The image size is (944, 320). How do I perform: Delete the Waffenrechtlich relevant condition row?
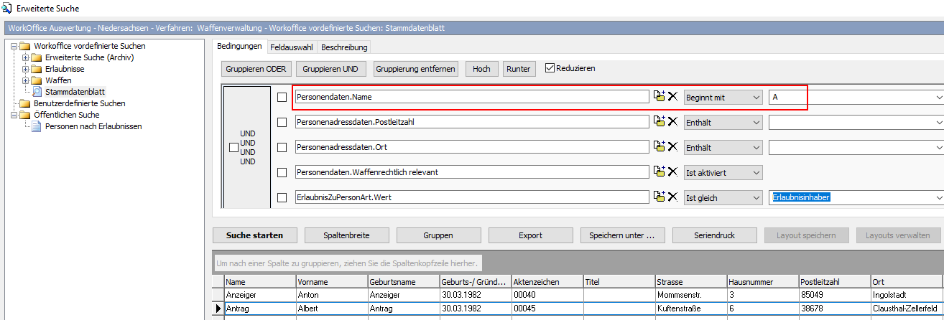point(673,172)
